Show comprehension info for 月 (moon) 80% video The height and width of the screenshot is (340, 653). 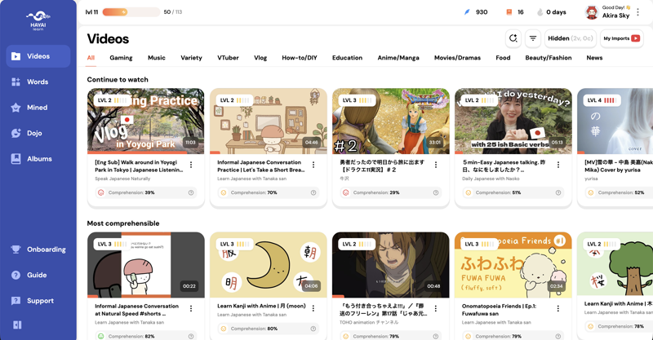click(313, 329)
